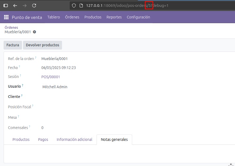
Task: Click Devolver productos button
Action: click(x=43, y=45)
